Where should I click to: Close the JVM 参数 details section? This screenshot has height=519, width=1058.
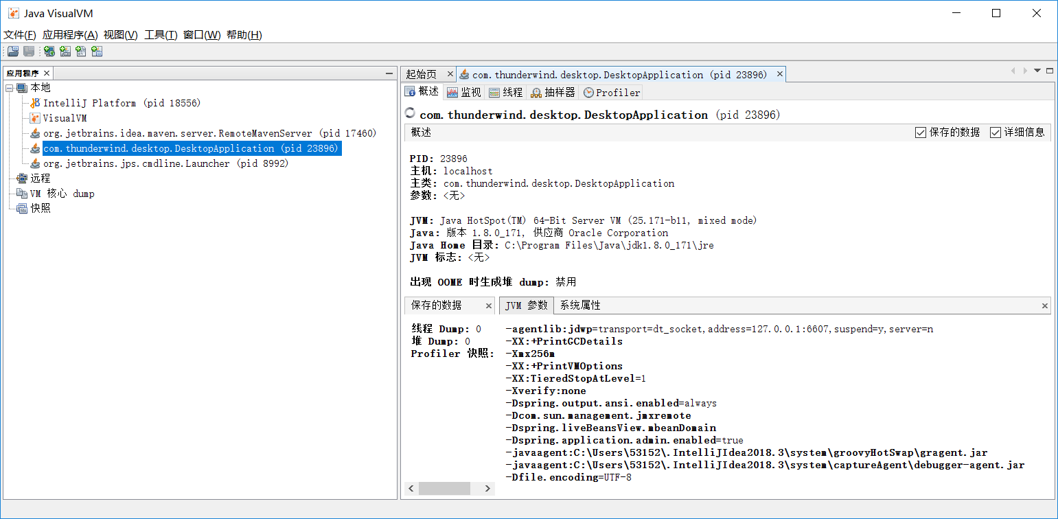(1045, 305)
